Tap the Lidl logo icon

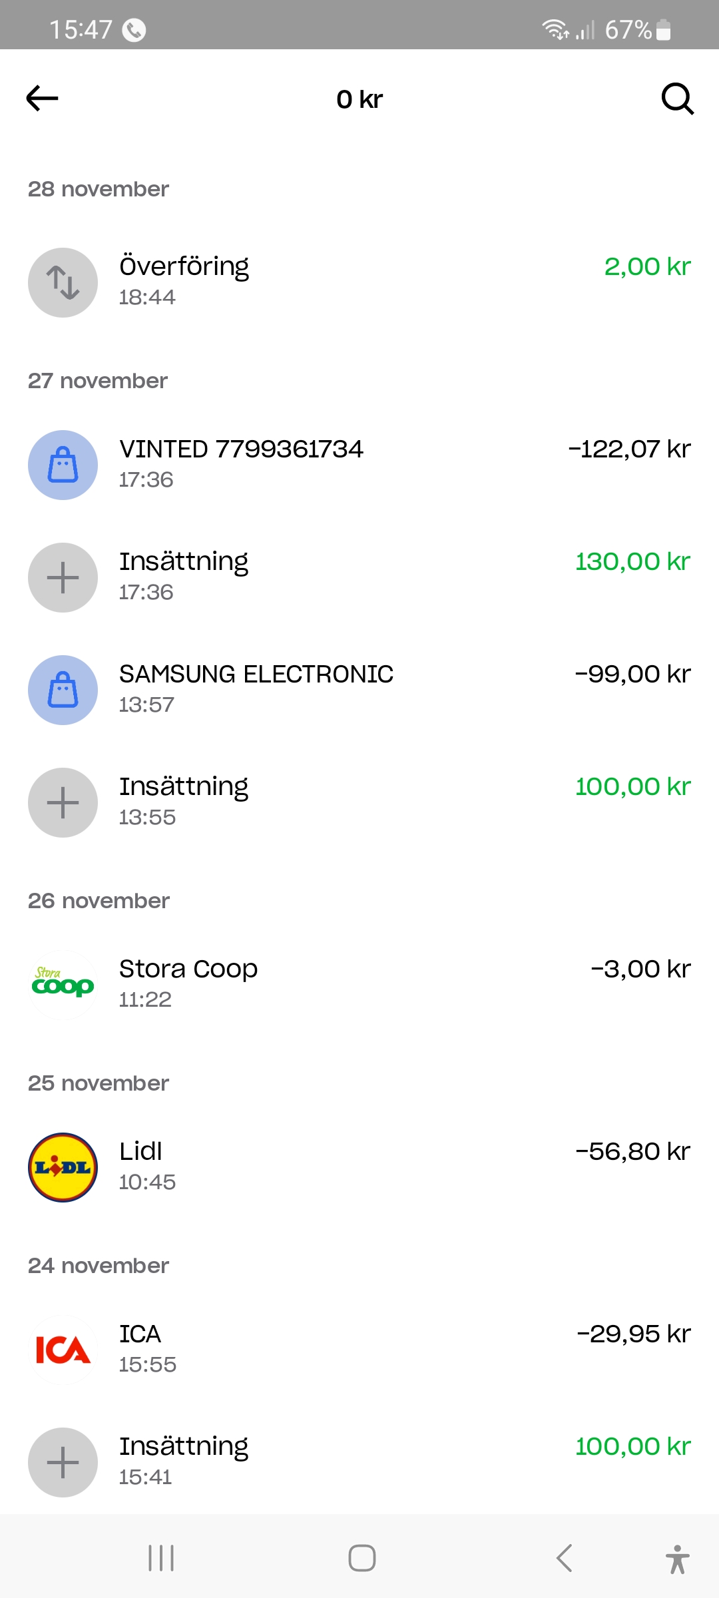(63, 1167)
